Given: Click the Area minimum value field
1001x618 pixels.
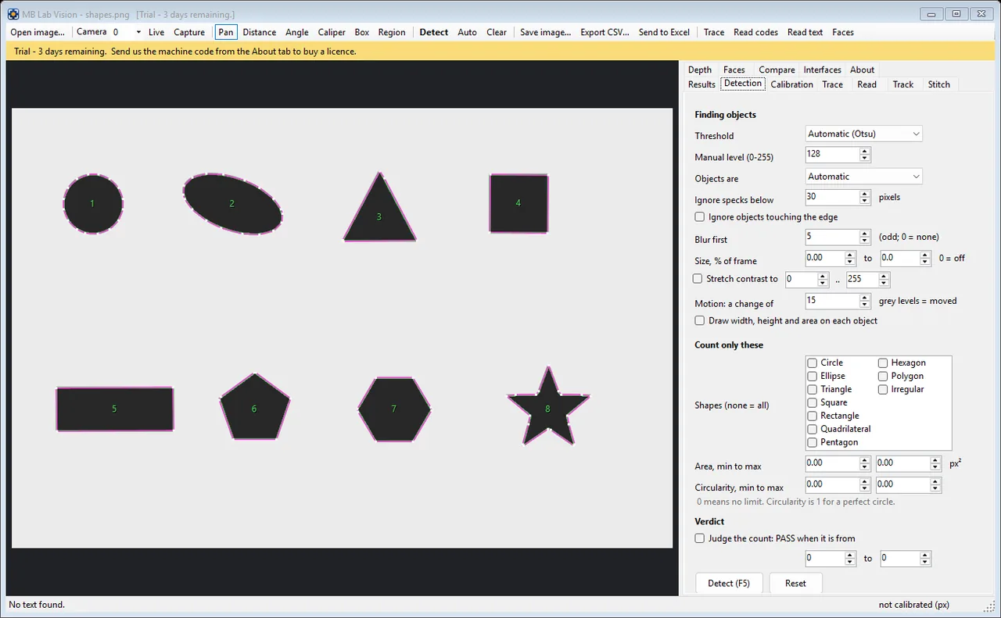Looking at the screenshot, I should click(x=832, y=463).
